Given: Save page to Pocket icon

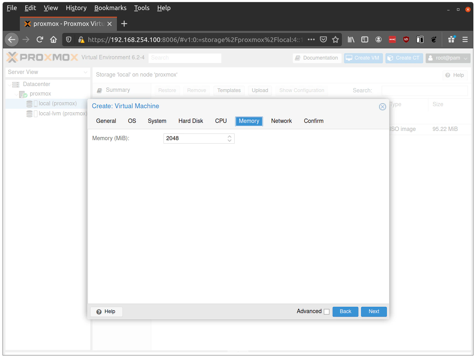Looking at the screenshot, I should pos(323,40).
